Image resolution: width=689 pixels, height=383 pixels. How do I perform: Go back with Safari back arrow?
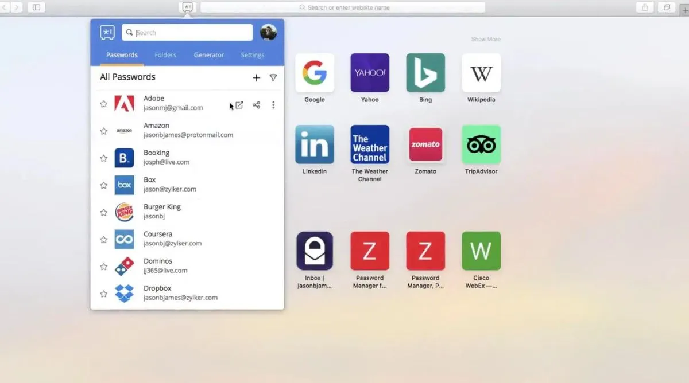point(4,7)
